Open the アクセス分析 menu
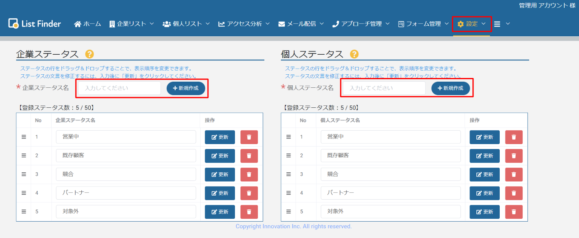The height and width of the screenshot is (238, 579). point(244,24)
